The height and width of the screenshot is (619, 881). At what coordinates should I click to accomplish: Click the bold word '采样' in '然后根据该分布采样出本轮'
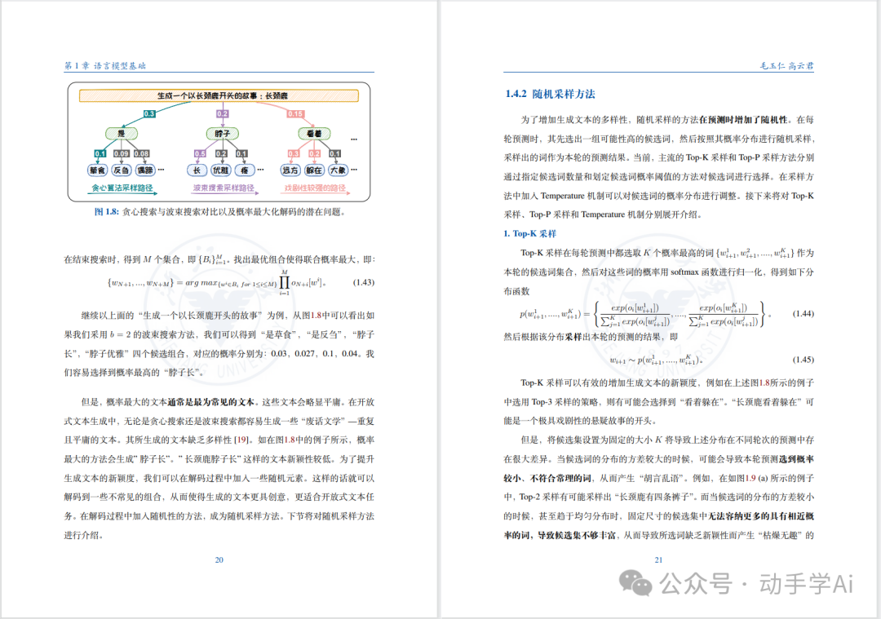pyautogui.click(x=573, y=337)
